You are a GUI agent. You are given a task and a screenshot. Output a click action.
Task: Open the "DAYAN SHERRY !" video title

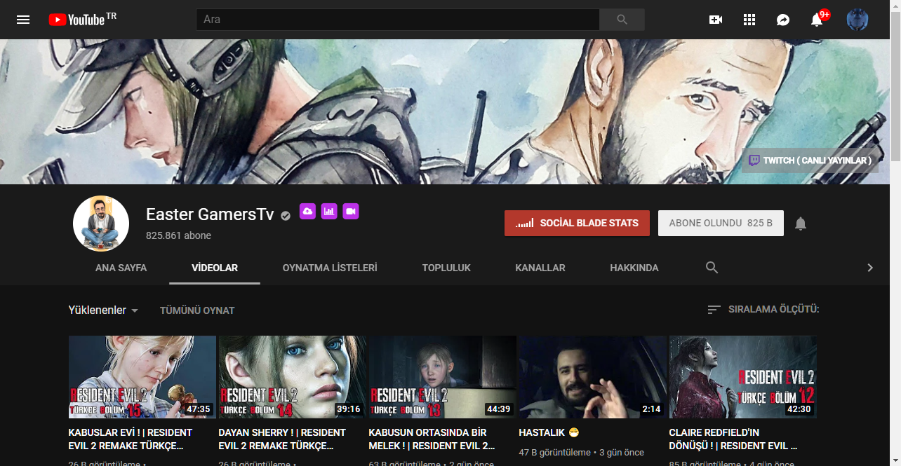[x=282, y=439]
